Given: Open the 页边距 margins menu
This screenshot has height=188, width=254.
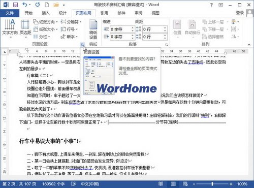Looking at the screenshot, I should [x=25, y=28].
